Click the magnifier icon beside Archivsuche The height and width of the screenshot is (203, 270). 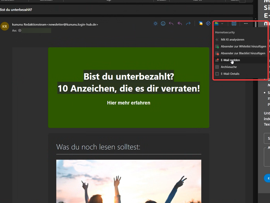(x=217, y=67)
